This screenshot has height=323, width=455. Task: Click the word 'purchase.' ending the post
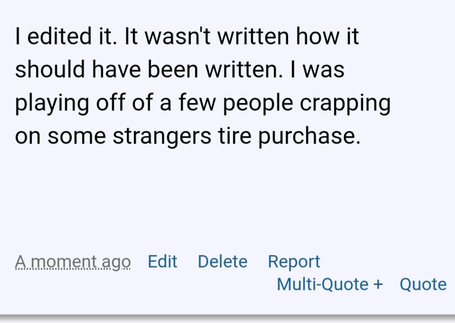tap(309, 136)
